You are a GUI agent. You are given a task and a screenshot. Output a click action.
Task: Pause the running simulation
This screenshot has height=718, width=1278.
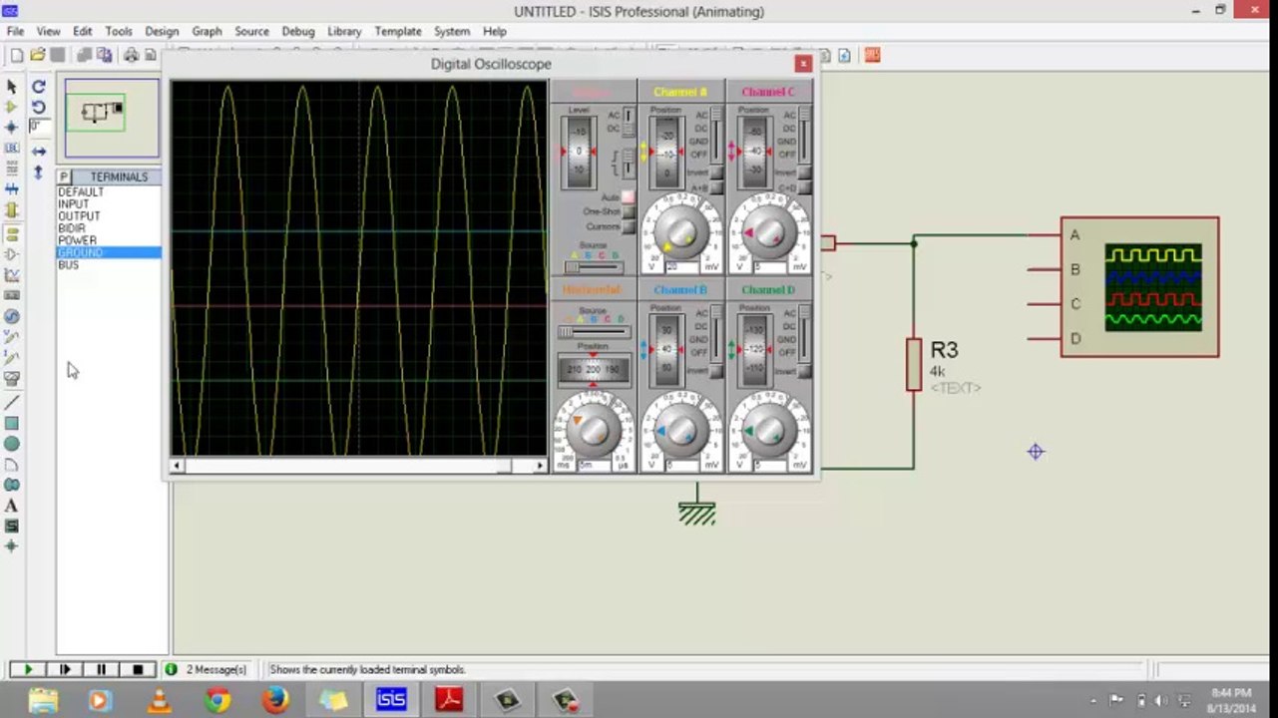click(x=101, y=669)
